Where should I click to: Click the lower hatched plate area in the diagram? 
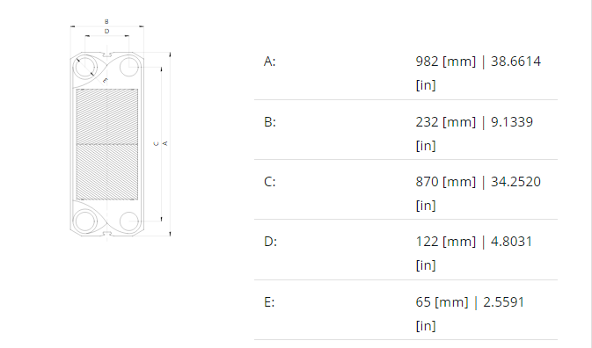coord(107,172)
